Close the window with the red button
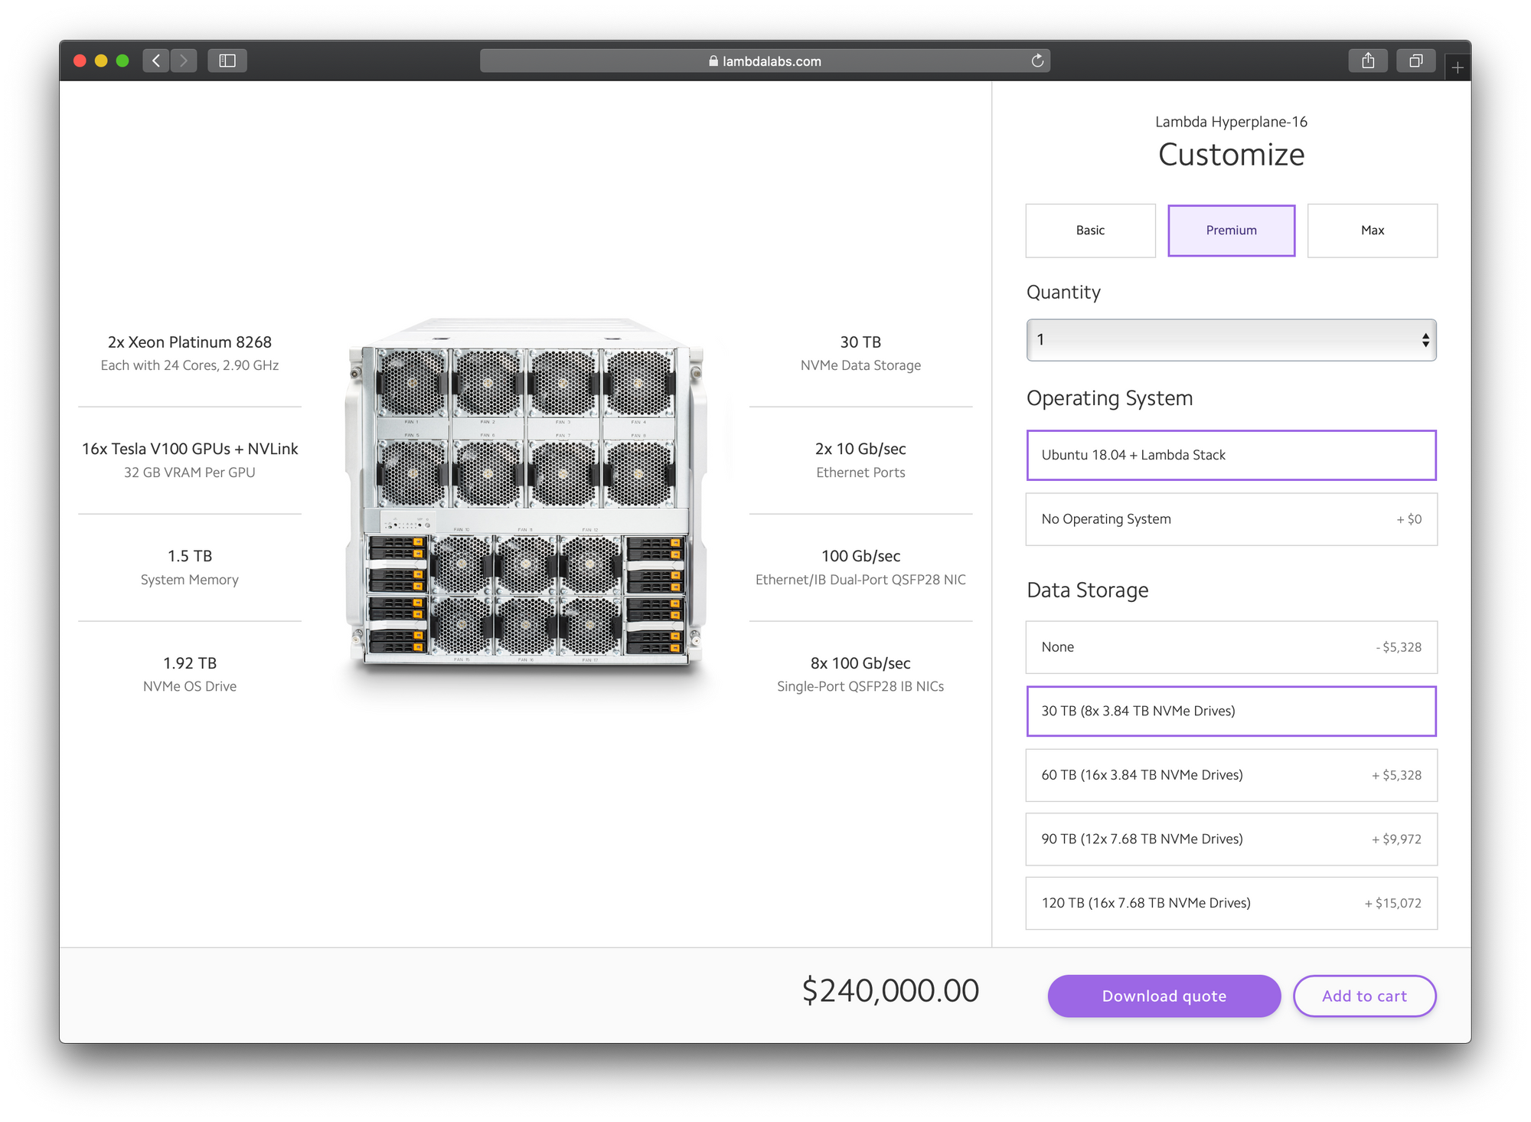1531x1122 pixels. (80, 61)
